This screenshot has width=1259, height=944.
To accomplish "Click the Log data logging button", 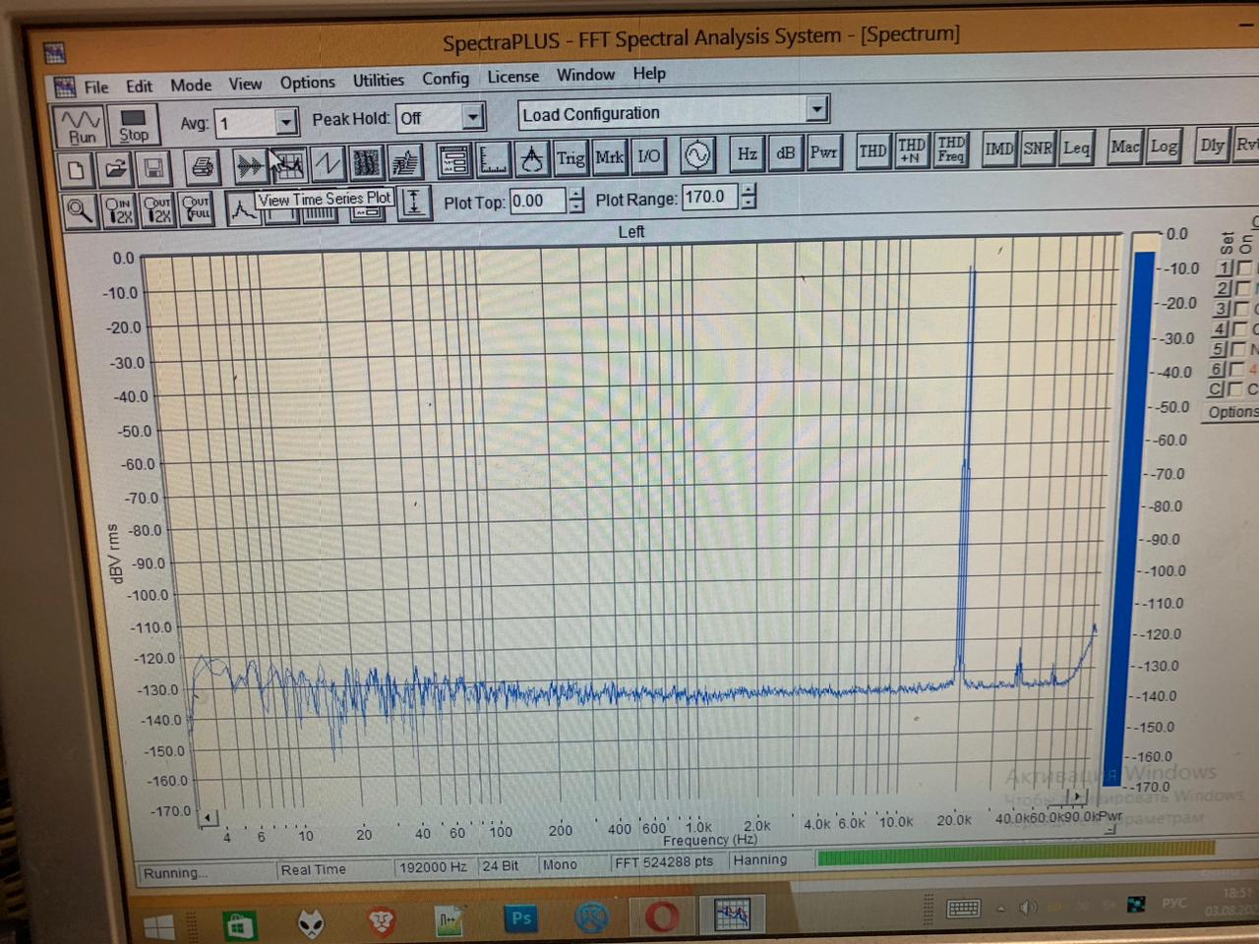I will pyautogui.click(x=1164, y=146).
